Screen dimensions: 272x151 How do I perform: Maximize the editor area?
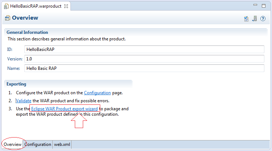coord(264,6)
